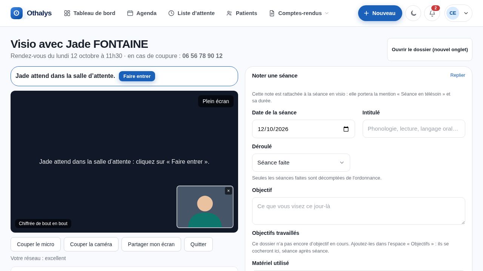Image resolution: width=483 pixels, height=271 pixels.
Task: Toggle dark mode with the moon icon
Action: 413,13
